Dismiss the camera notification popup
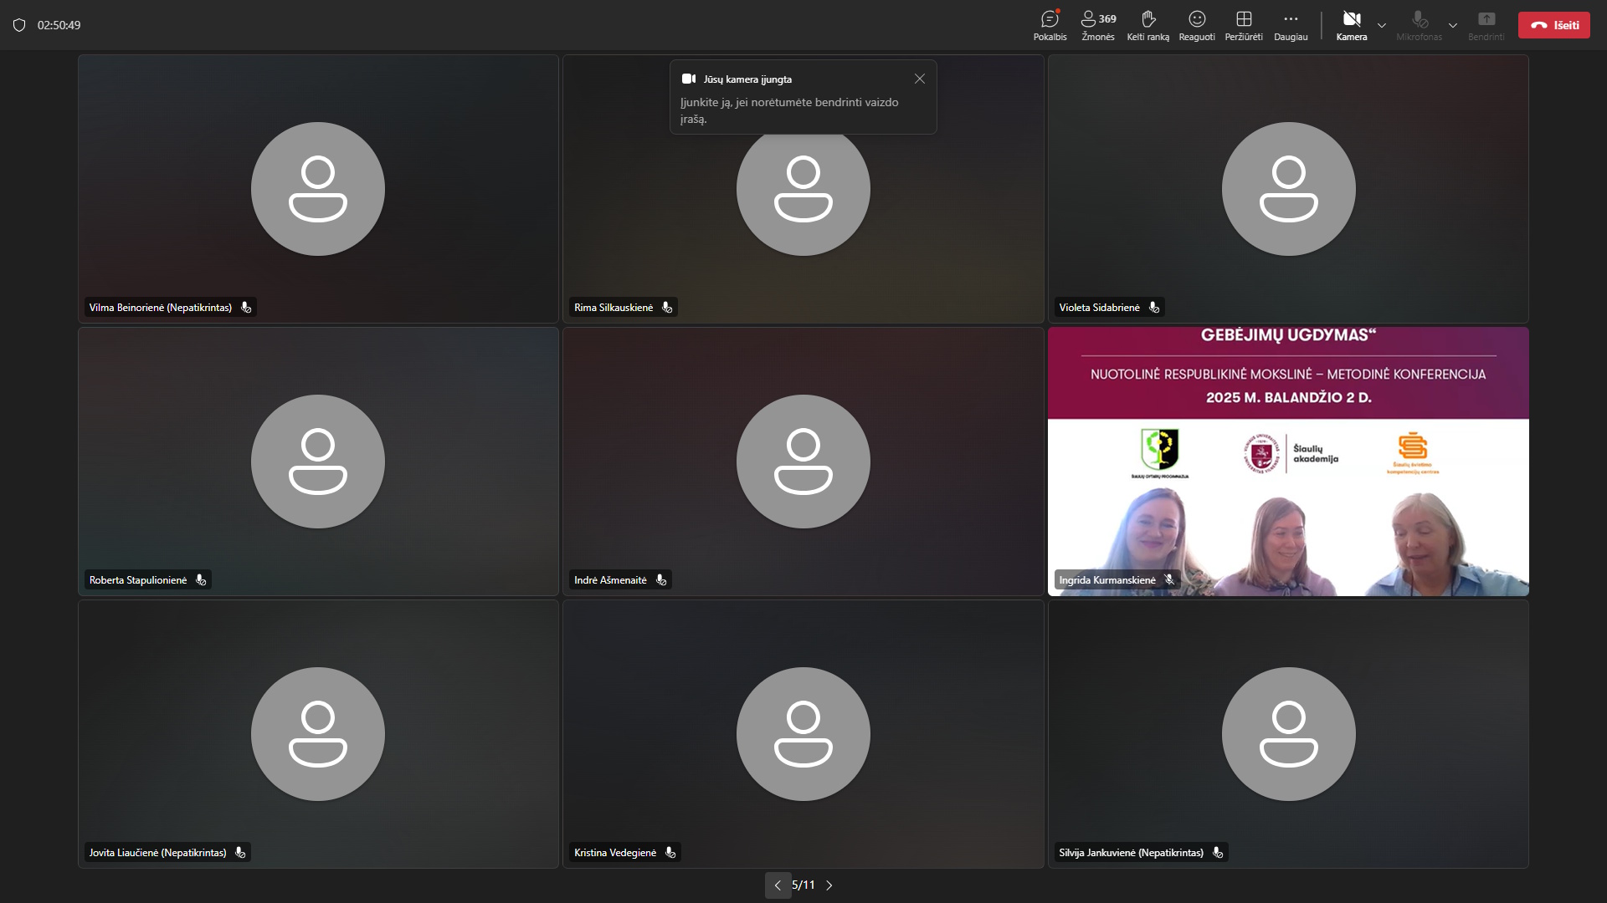 pyautogui.click(x=920, y=79)
